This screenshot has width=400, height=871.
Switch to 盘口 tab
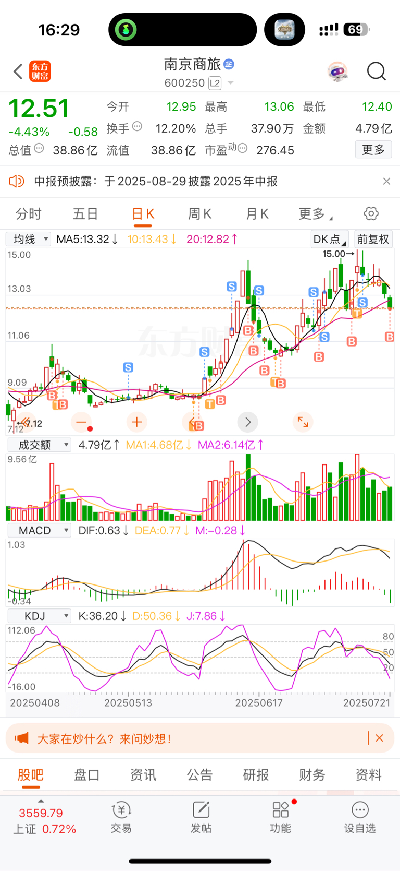[x=87, y=775]
